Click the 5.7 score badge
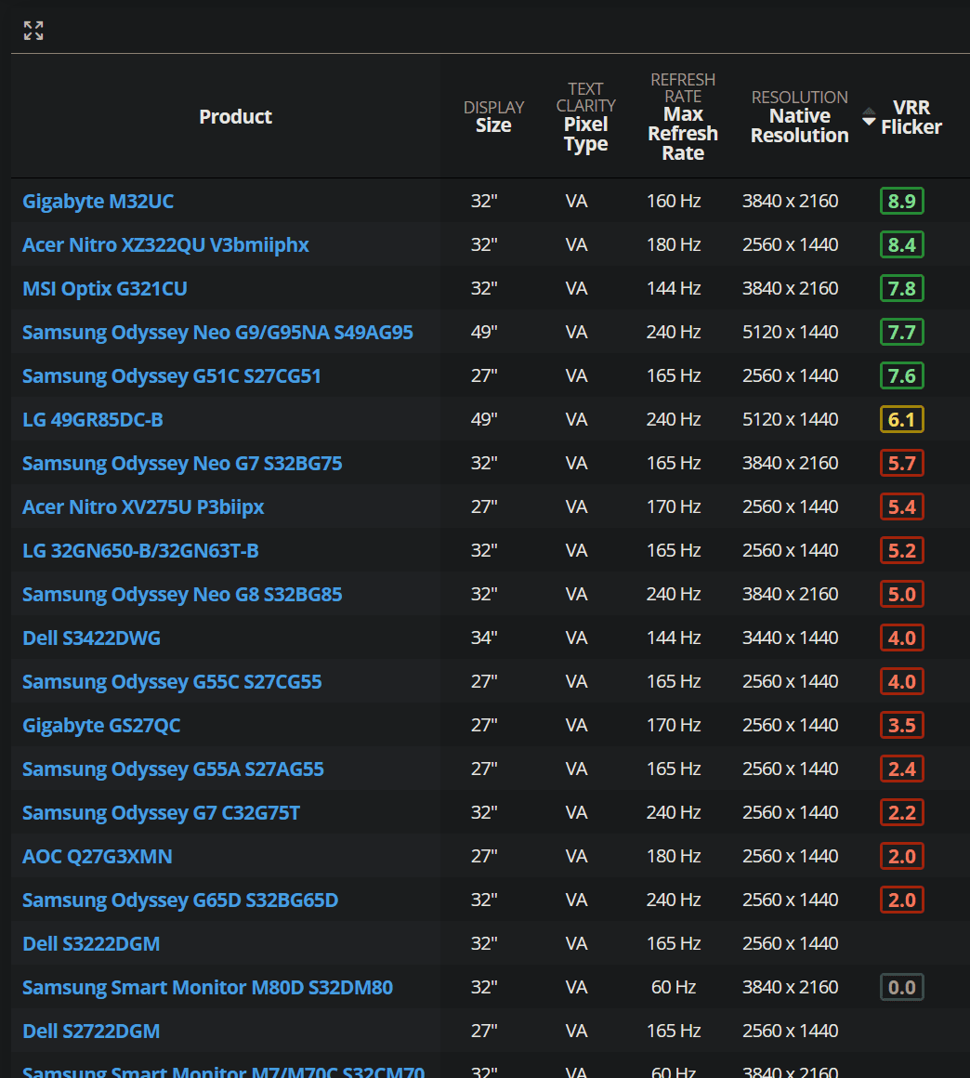Viewport: 970px width, 1078px height. pyautogui.click(x=902, y=464)
